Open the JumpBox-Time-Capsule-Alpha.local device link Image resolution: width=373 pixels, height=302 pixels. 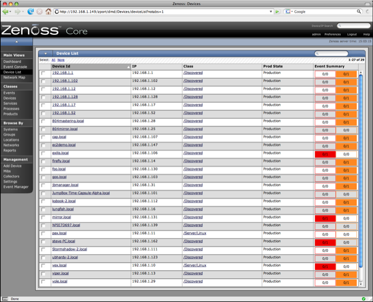[81, 193]
